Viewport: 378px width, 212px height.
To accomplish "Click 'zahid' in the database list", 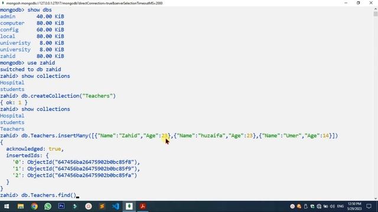I will 8,57.
